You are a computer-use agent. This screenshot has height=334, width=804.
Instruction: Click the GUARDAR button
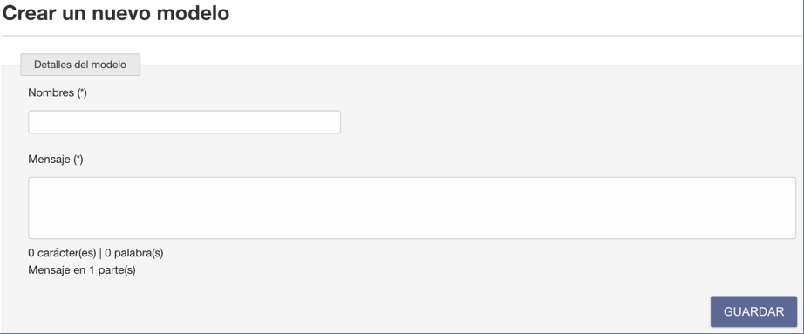[x=753, y=311]
